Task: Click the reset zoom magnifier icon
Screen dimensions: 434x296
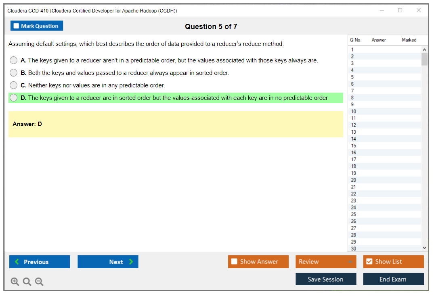Action: click(x=27, y=282)
